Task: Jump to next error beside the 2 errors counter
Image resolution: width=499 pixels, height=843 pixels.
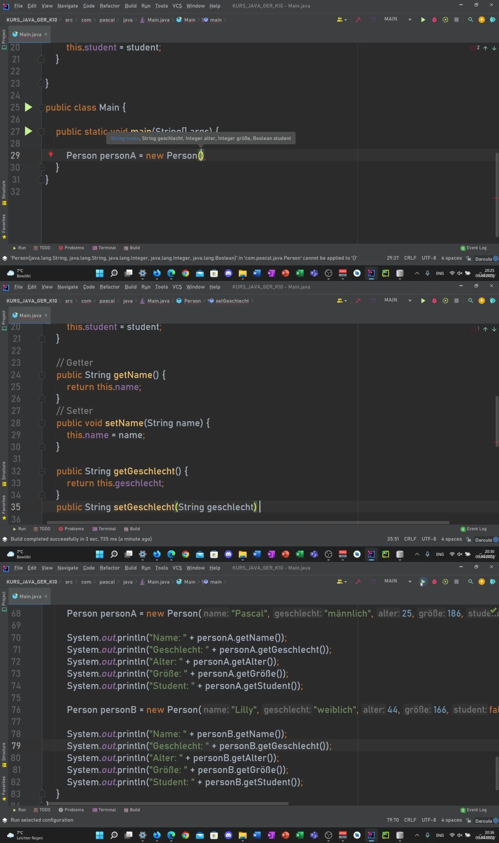Action: coord(494,48)
